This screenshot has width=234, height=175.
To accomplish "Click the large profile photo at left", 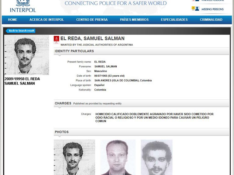I will tap(27, 55).
